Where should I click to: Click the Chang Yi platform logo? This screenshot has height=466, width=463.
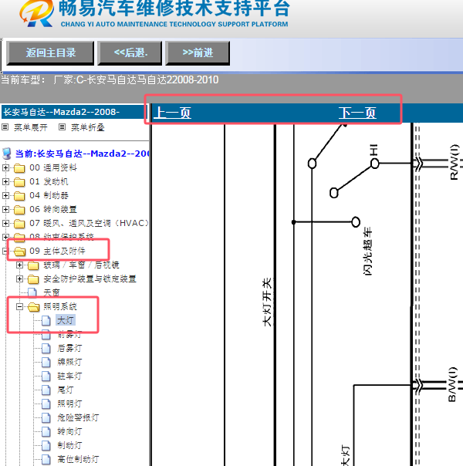[x=37, y=14]
